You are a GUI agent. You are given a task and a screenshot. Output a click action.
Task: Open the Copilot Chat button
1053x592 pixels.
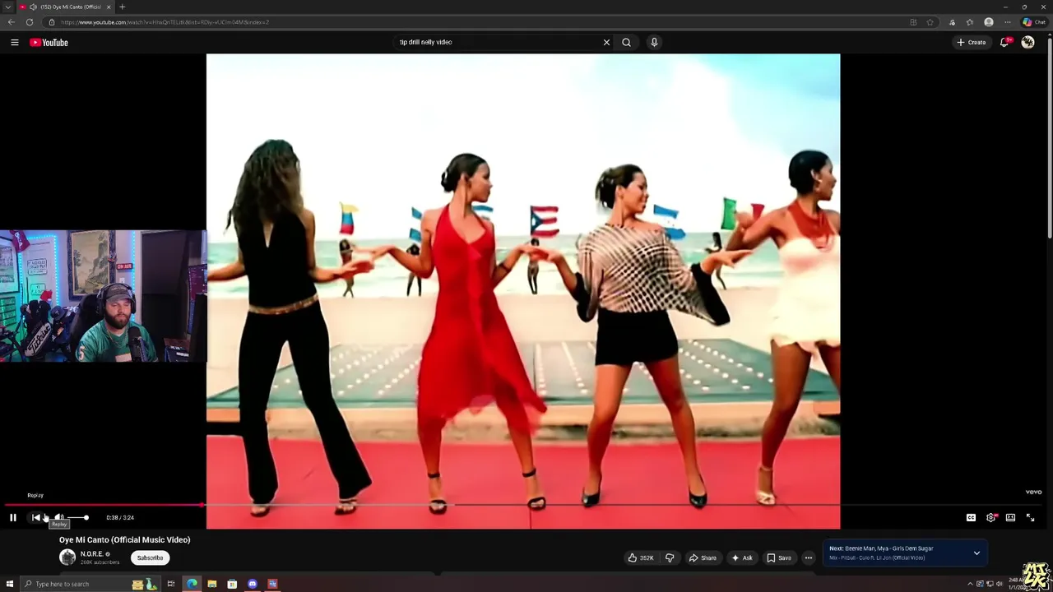coord(1034,22)
